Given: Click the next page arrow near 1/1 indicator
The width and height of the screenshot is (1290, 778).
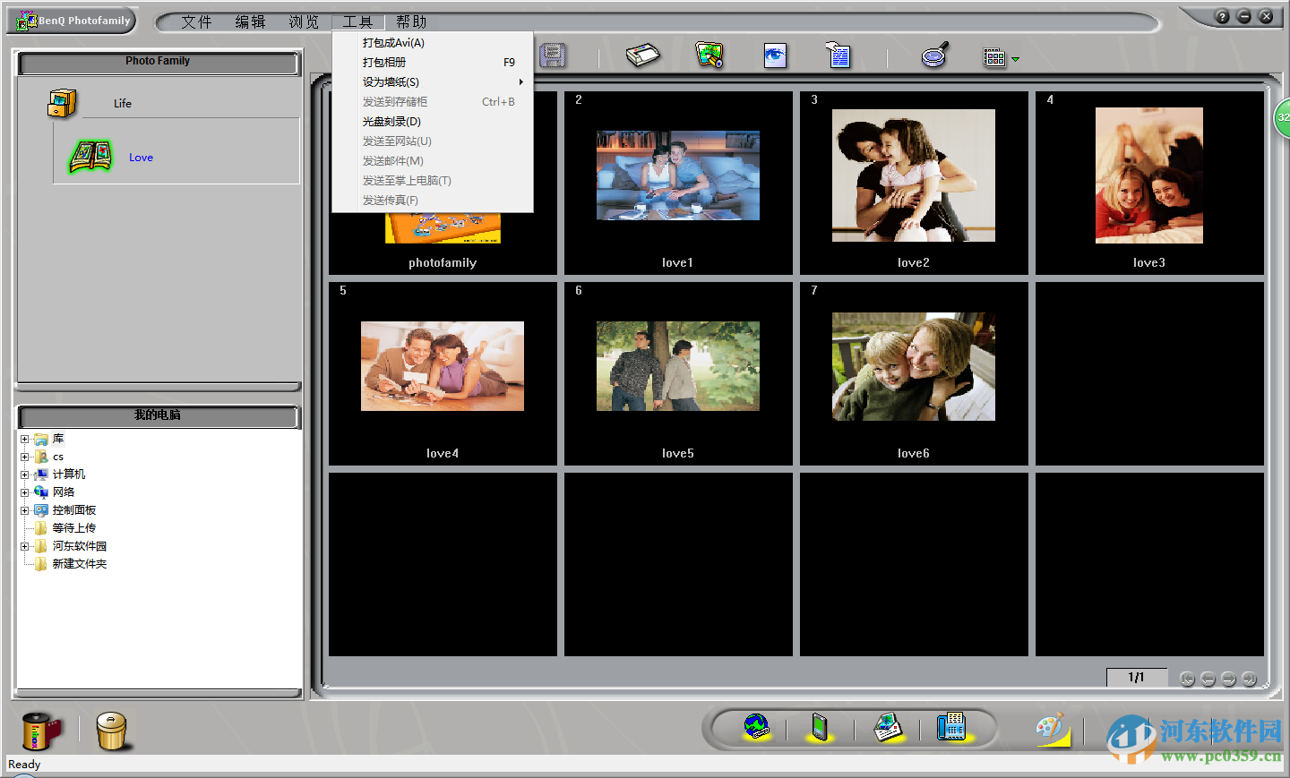Looking at the screenshot, I should pyautogui.click(x=1229, y=679).
